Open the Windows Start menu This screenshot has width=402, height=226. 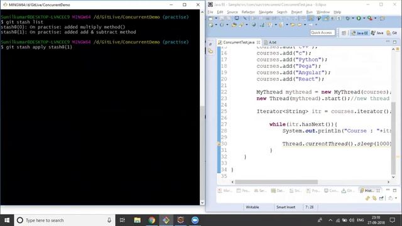point(7,220)
